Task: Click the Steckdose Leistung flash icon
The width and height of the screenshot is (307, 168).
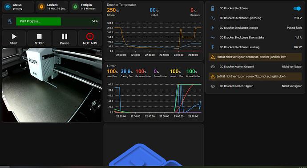Action: click(213, 47)
